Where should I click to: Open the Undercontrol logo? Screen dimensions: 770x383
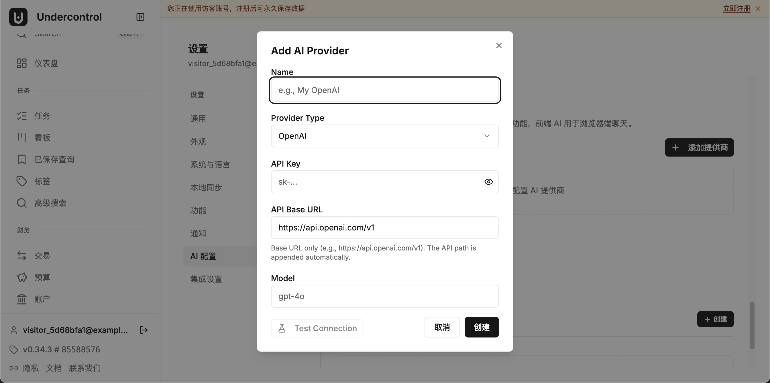18,17
